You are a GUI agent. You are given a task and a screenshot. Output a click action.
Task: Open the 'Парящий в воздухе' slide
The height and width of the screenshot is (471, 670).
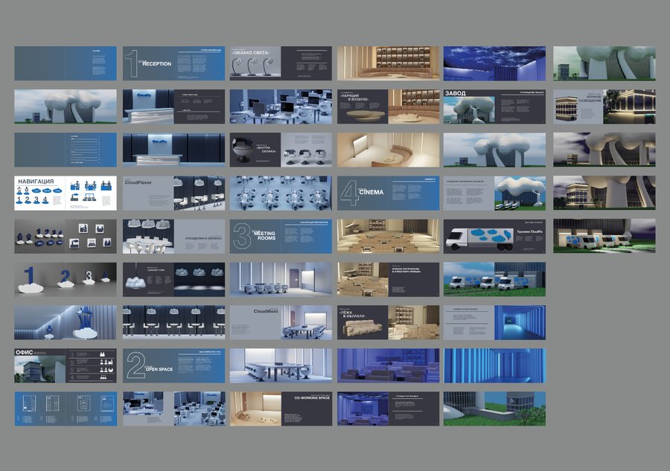(x=388, y=106)
